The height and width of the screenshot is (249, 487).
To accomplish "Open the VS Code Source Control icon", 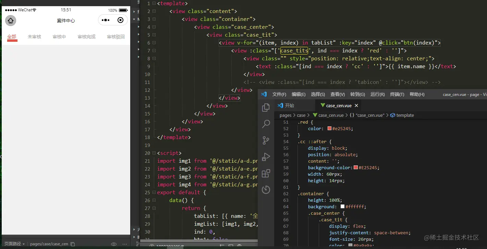I will [x=266, y=140].
